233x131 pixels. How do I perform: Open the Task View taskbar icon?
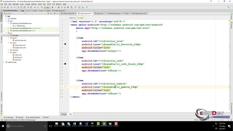pos(51,126)
